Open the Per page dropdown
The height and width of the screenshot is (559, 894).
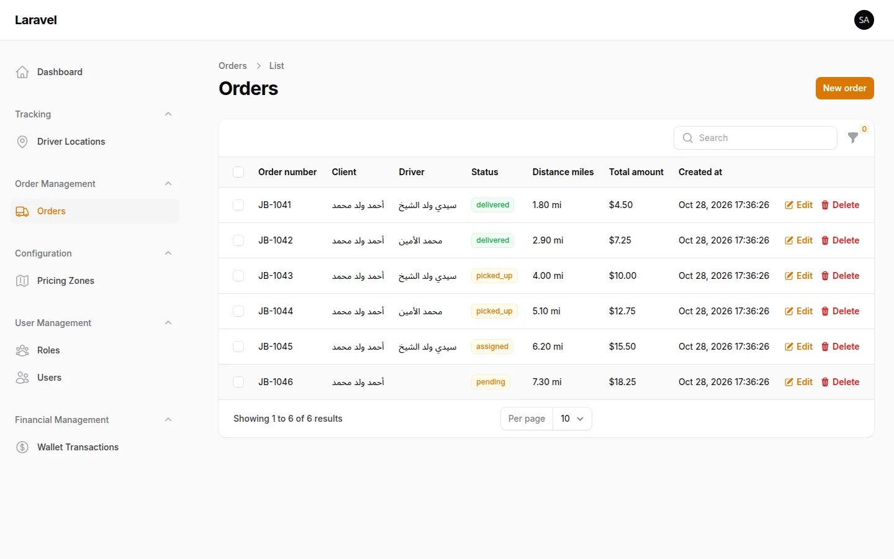click(x=572, y=419)
